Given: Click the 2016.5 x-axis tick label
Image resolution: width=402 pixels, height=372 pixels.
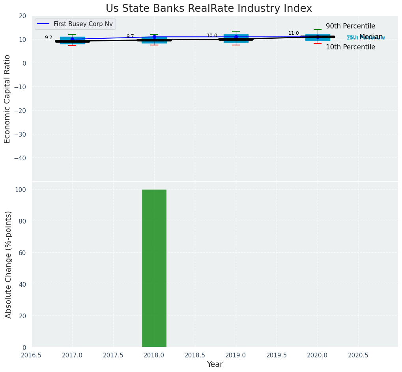Looking at the screenshot, I should (x=31, y=355).
